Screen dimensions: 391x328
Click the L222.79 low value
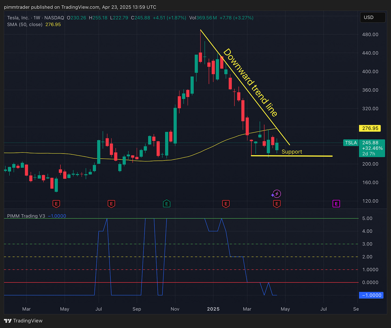(x=119, y=18)
